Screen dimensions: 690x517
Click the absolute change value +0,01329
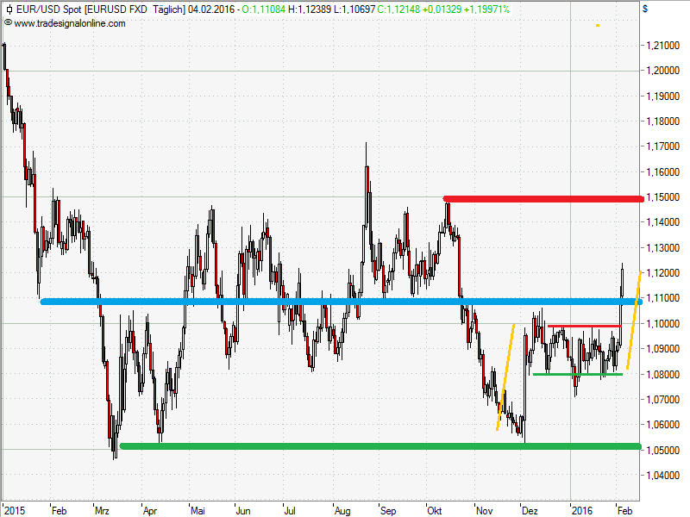442,9
